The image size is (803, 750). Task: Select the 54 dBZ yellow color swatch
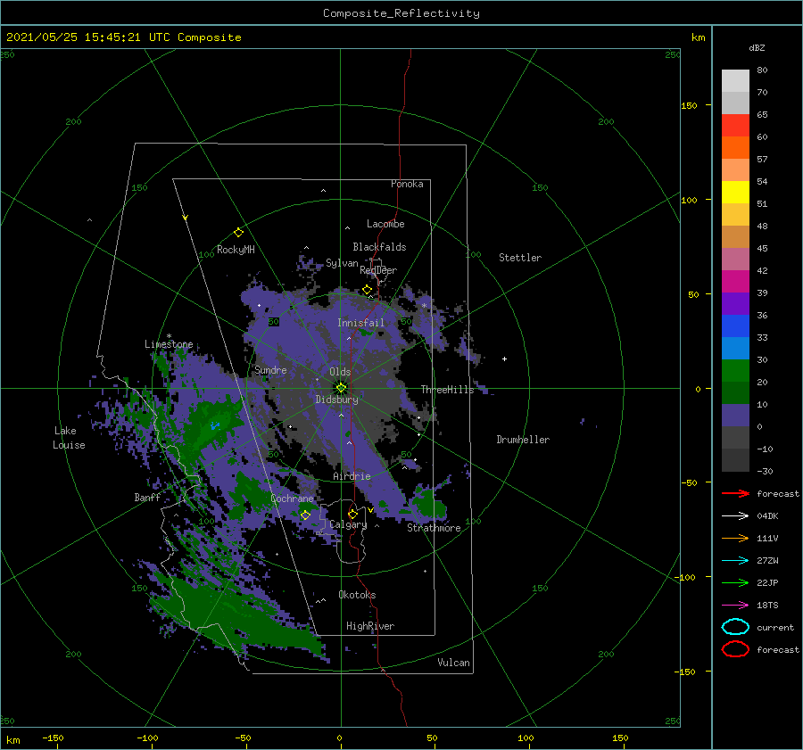(x=735, y=192)
